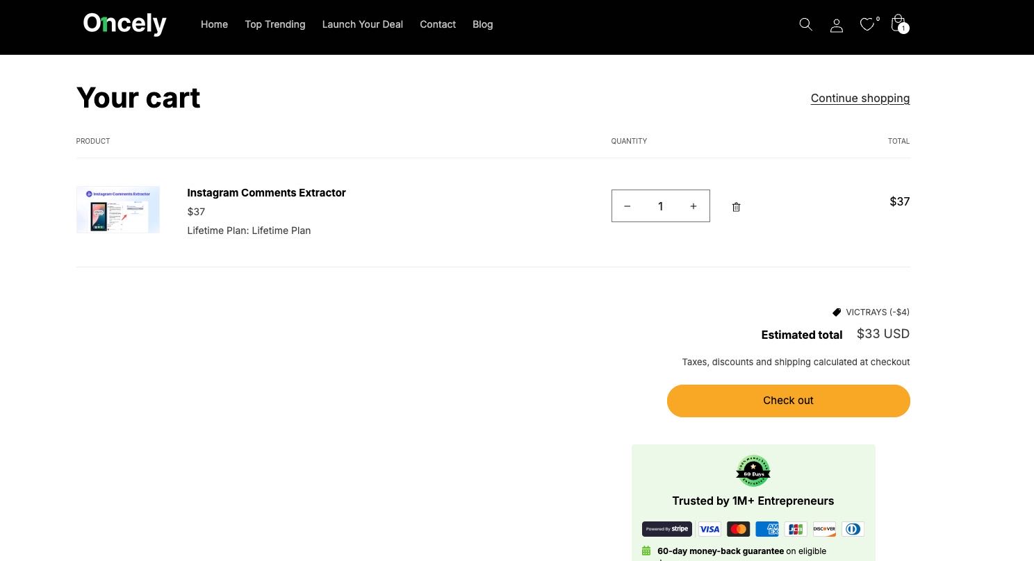Viewport: 1034px width, 561px height.
Task: Click the TOTAL column header
Action: (x=898, y=141)
